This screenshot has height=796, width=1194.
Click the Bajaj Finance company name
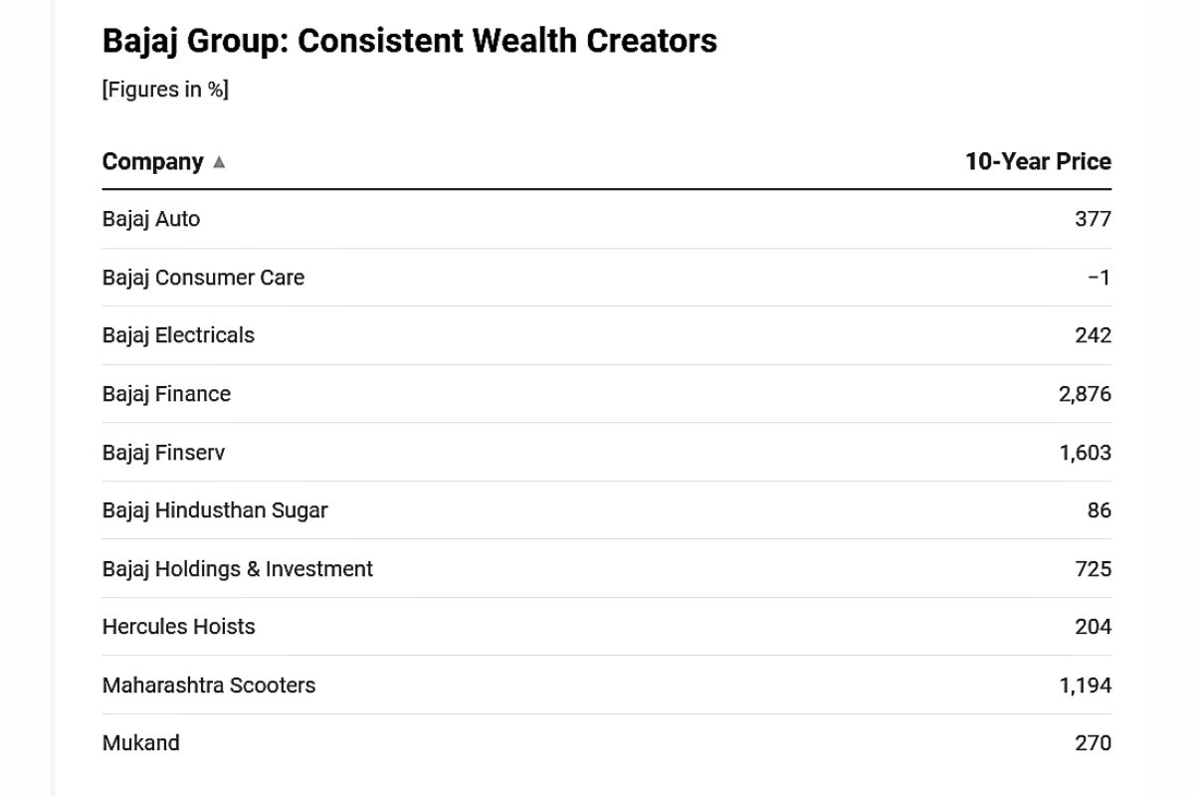(x=166, y=394)
